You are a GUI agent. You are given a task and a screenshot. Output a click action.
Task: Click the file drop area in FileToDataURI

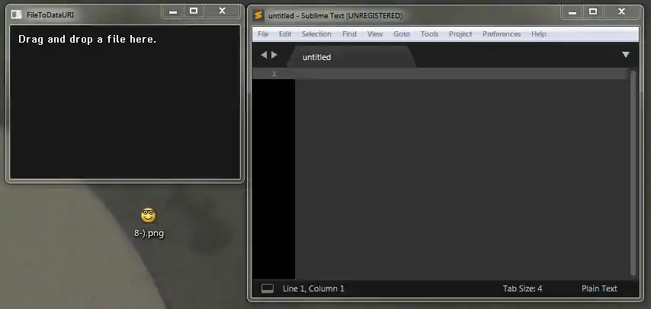pos(123,107)
